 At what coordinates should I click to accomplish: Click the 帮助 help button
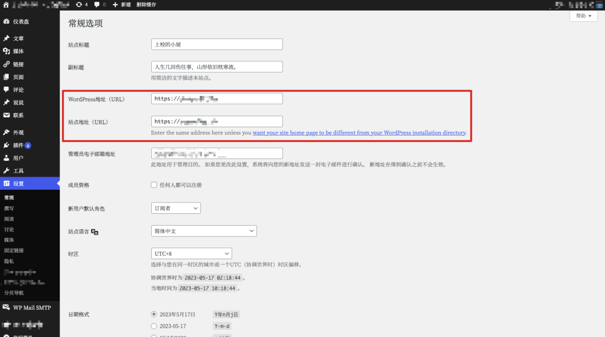(x=583, y=16)
